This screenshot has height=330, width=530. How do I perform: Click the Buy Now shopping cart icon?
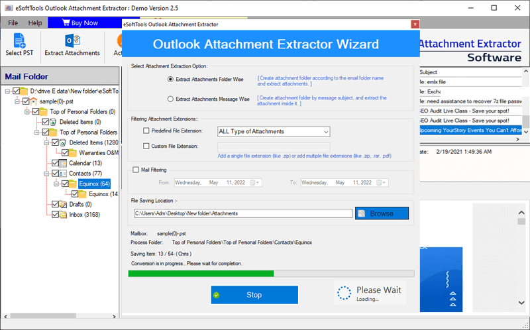click(x=66, y=23)
